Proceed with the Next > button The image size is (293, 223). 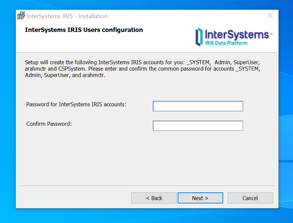pos(200,198)
